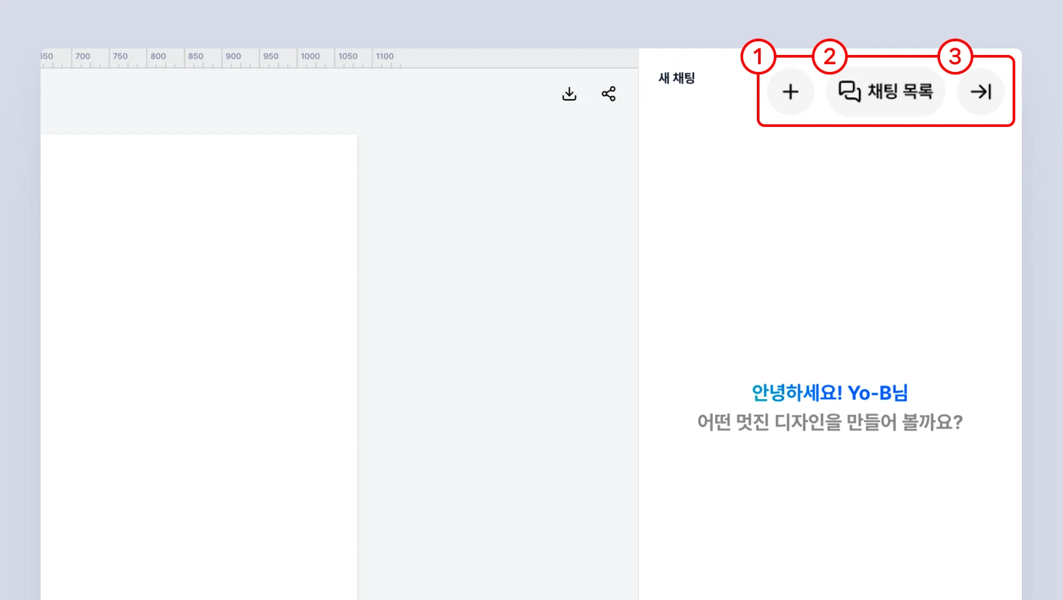Click the 안녕하세요! Yo-B님 greeting

(x=829, y=393)
